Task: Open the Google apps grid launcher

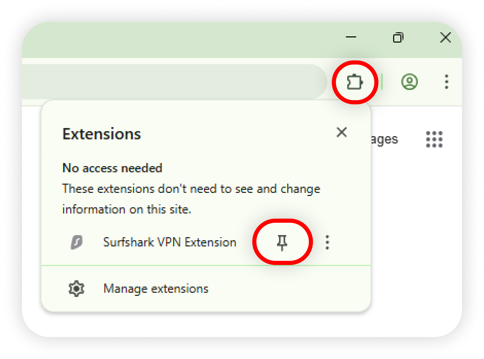Action: [434, 139]
